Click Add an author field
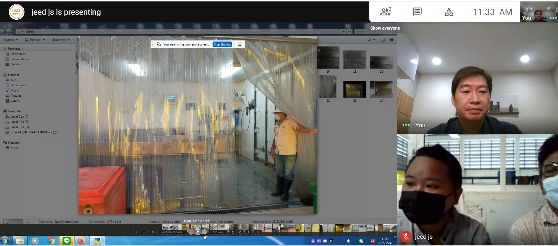This screenshot has width=558, height=246. point(172,222)
